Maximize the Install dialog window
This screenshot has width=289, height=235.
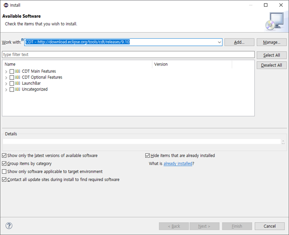[x=266, y=5]
